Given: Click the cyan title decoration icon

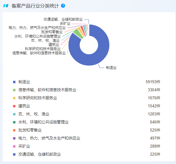Looking at the screenshot, I should tap(6, 6).
